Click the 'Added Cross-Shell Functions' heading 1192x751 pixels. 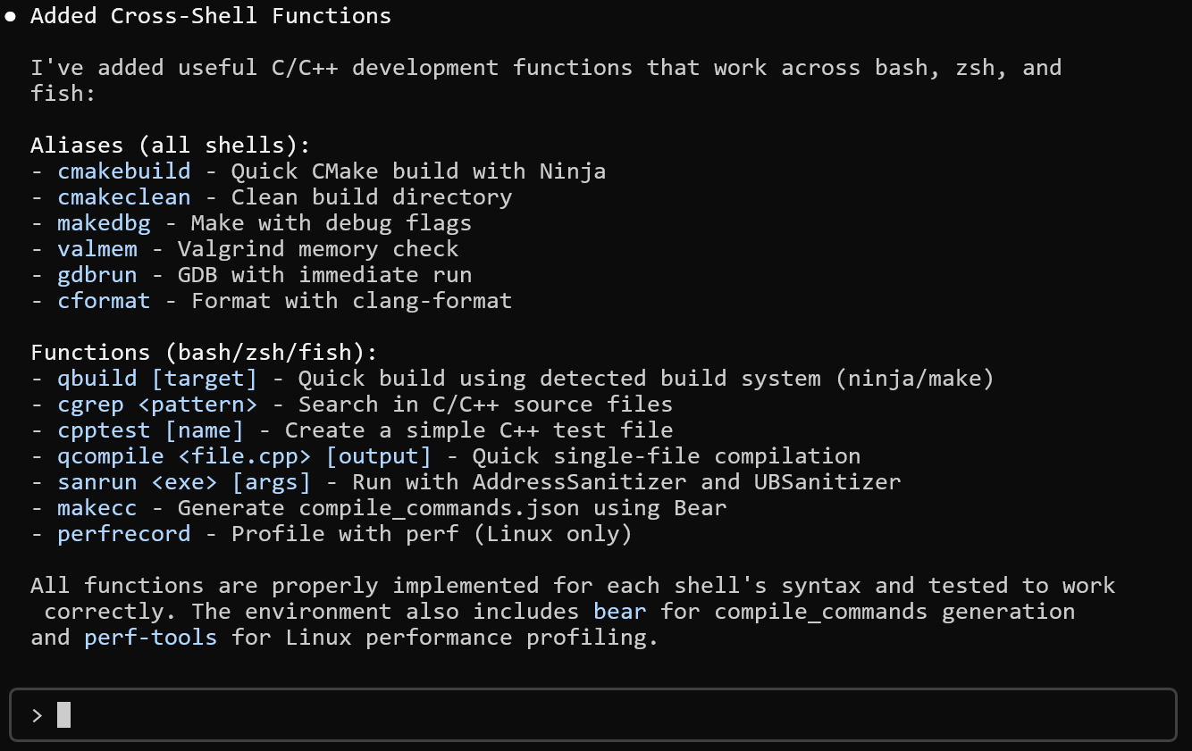[211, 16]
